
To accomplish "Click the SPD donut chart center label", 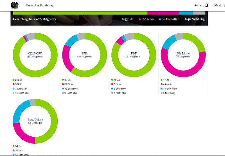I will tap(84, 55).
